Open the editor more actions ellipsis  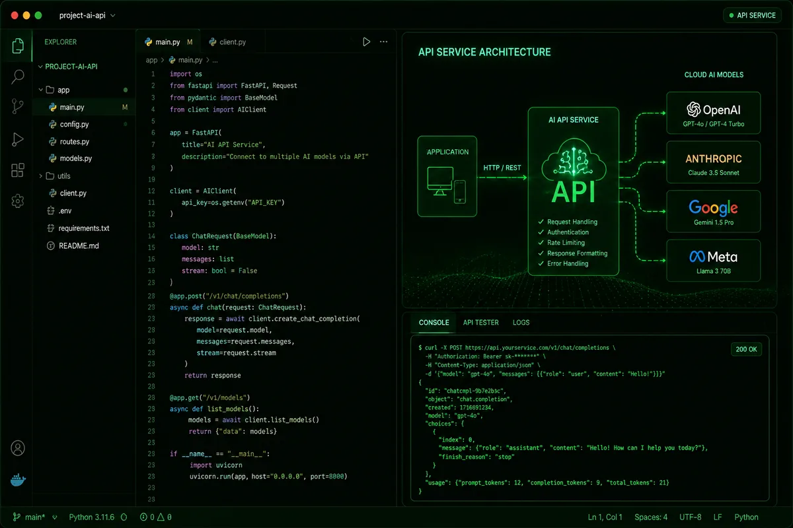pos(384,42)
